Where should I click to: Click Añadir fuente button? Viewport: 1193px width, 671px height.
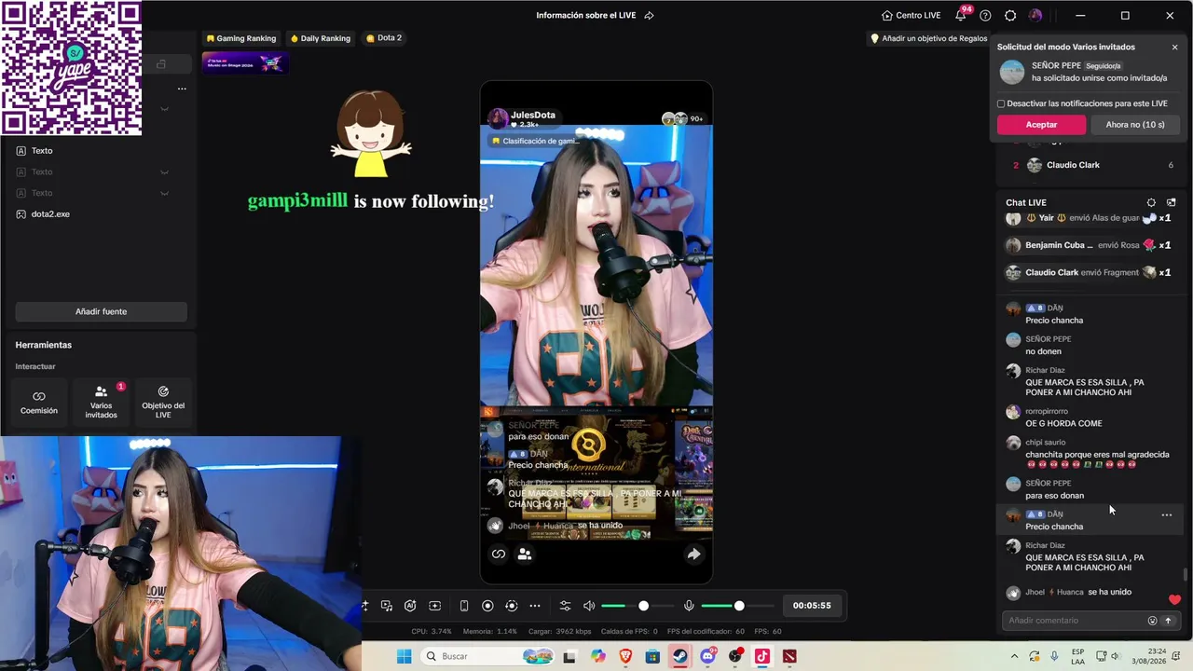101,311
